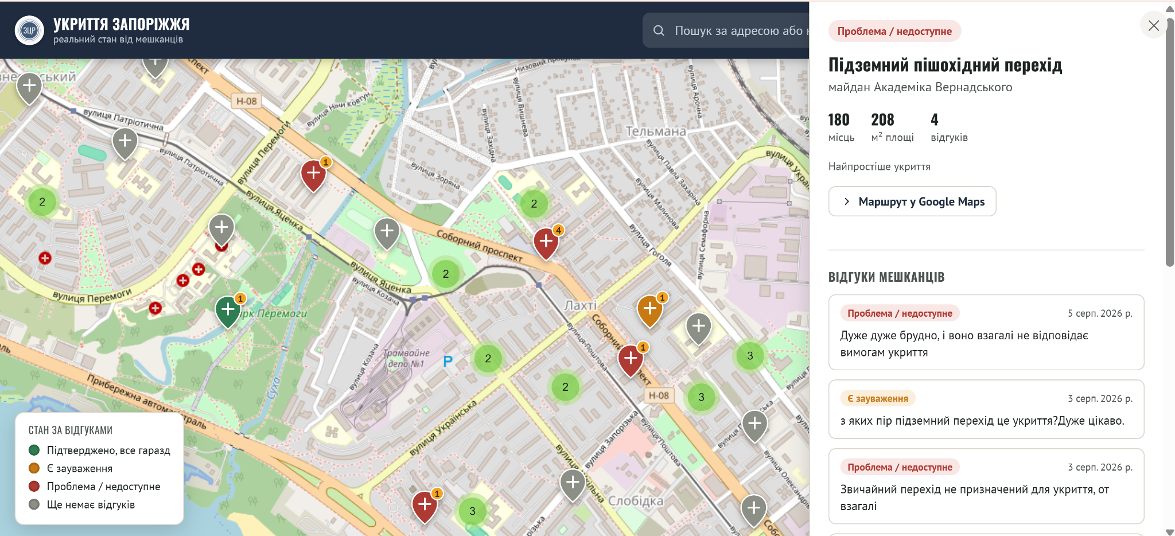Select the orange map marker with badge 1
The height and width of the screenshot is (536, 1175).
click(650, 310)
